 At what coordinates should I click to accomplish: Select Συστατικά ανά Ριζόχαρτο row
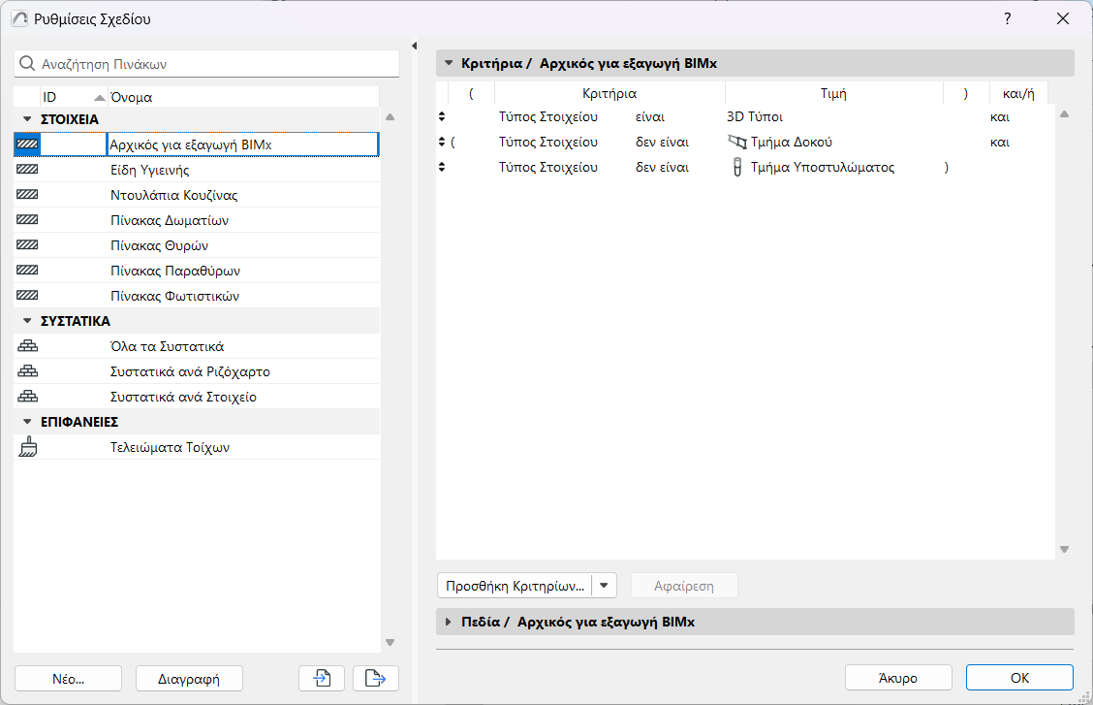[197, 371]
